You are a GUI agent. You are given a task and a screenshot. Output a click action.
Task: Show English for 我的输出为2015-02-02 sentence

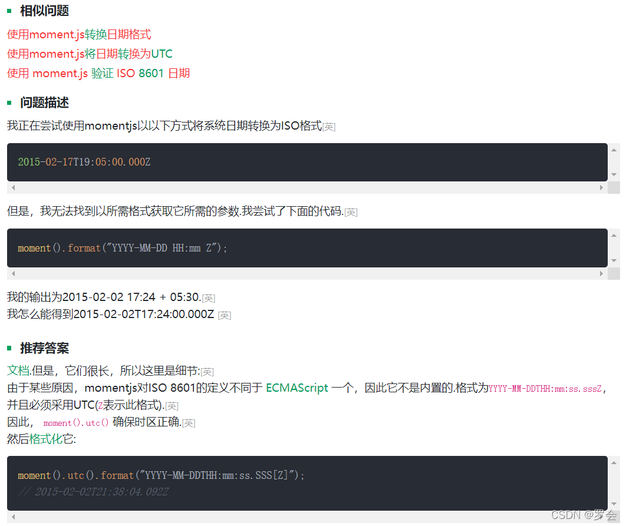click(x=209, y=298)
